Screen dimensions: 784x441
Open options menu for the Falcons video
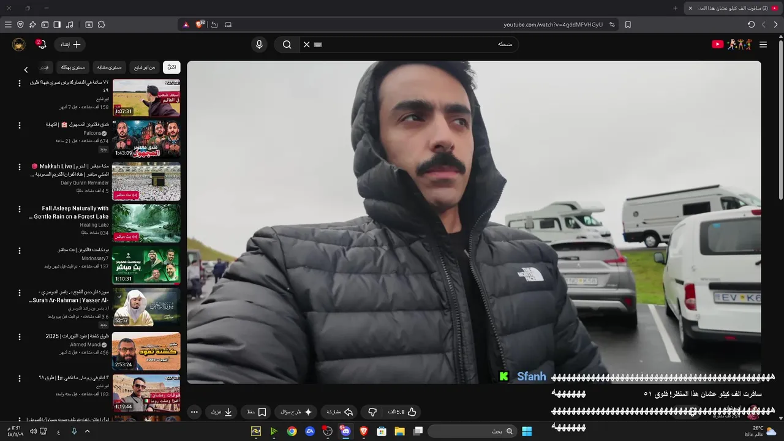[19, 125]
